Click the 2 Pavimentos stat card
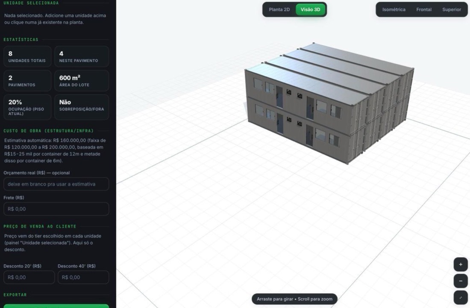The image size is (470, 308). click(x=27, y=81)
